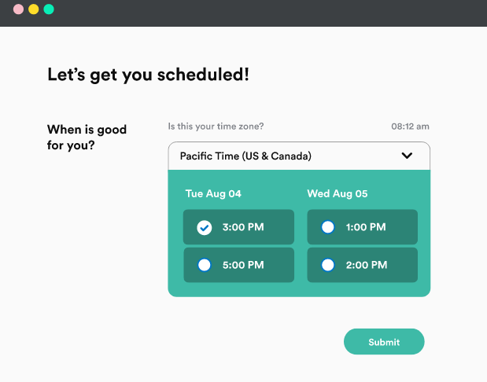Screen dimensions: 487x382
Task: Click the checkmark icon beside 3:00 PM
Action: [x=205, y=227]
